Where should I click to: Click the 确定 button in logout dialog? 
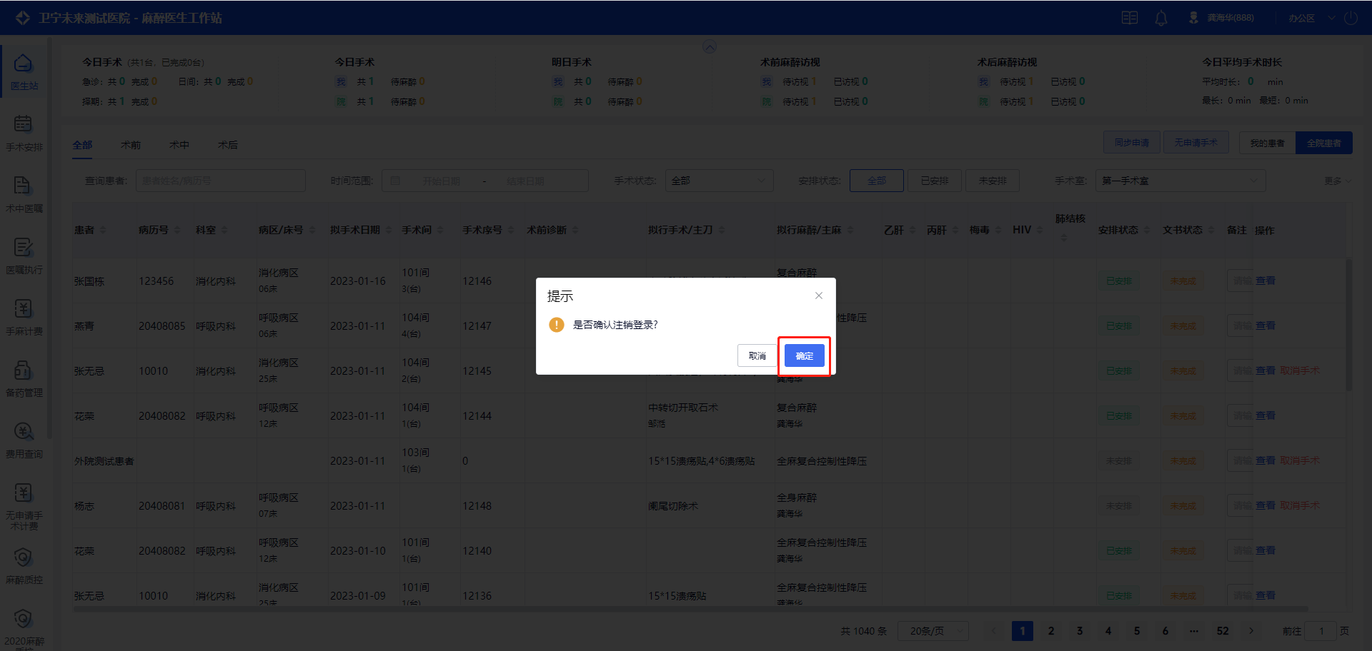point(804,355)
